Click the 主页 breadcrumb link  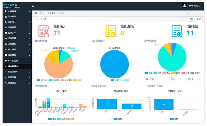[40, 13]
